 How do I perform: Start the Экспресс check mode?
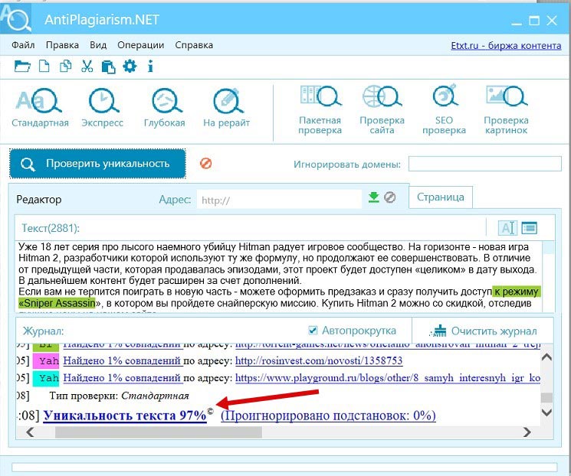pyautogui.click(x=103, y=108)
